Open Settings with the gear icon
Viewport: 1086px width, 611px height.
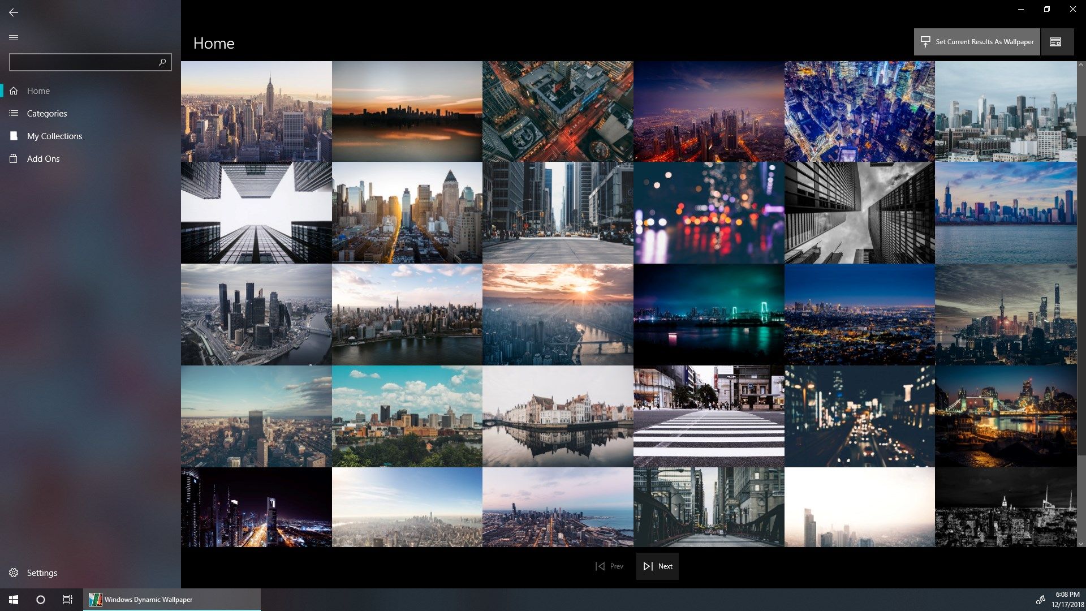[14, 573]
